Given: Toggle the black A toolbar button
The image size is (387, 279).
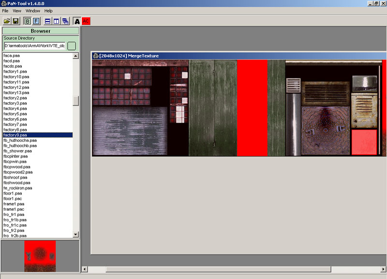Looking at the screenshot, I should click(x=77, y=21).
